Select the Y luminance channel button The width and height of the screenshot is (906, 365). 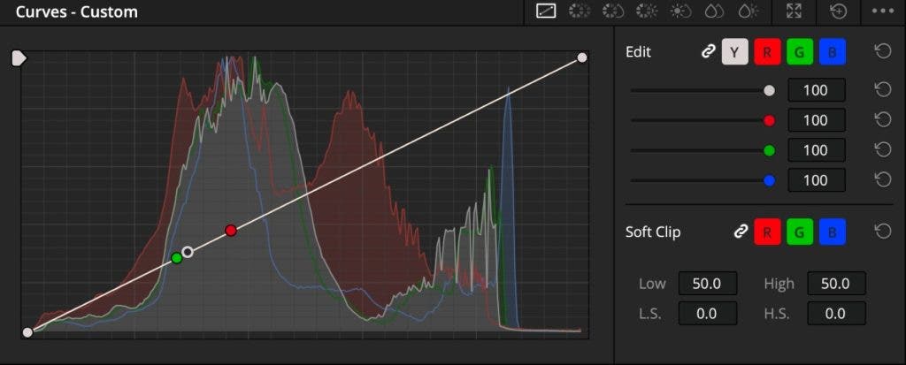(734, 52)
